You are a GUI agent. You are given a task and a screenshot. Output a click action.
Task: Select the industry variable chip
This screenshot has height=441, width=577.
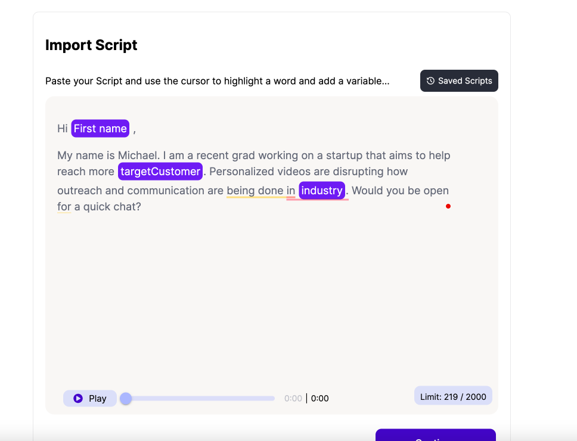322,191
